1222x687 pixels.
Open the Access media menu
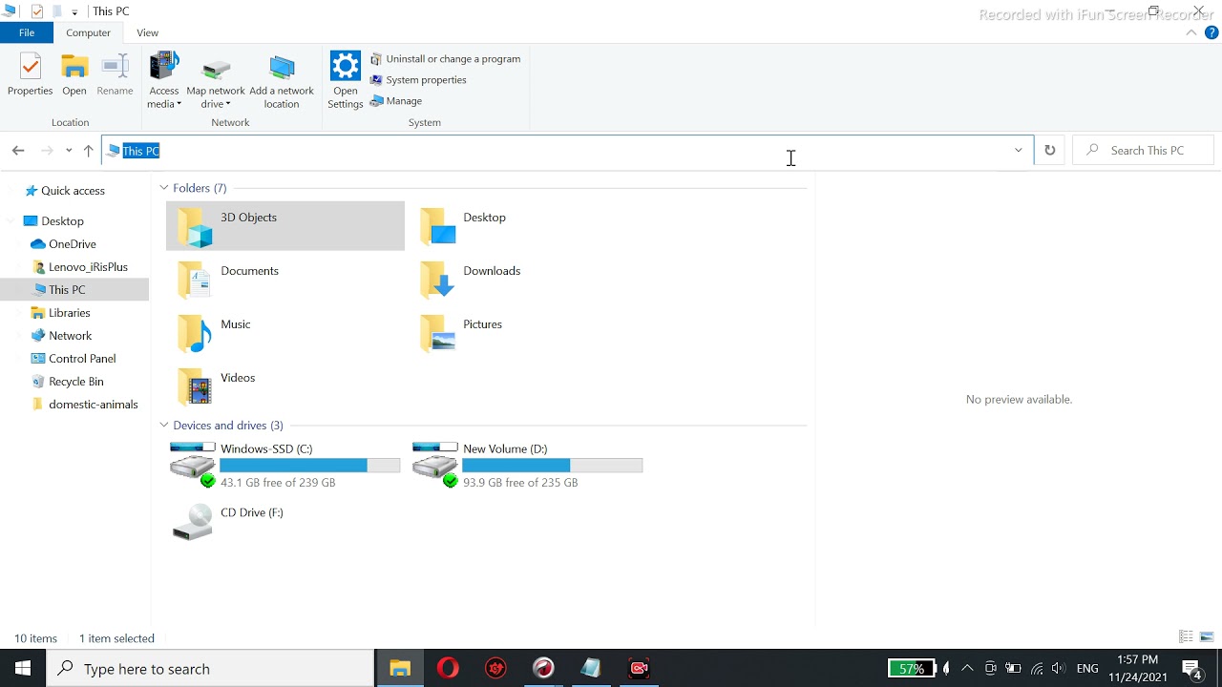click(164, 81)
